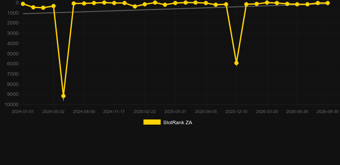
Task: Select the first data point at 2024-01-01
Action: [23, 4]
